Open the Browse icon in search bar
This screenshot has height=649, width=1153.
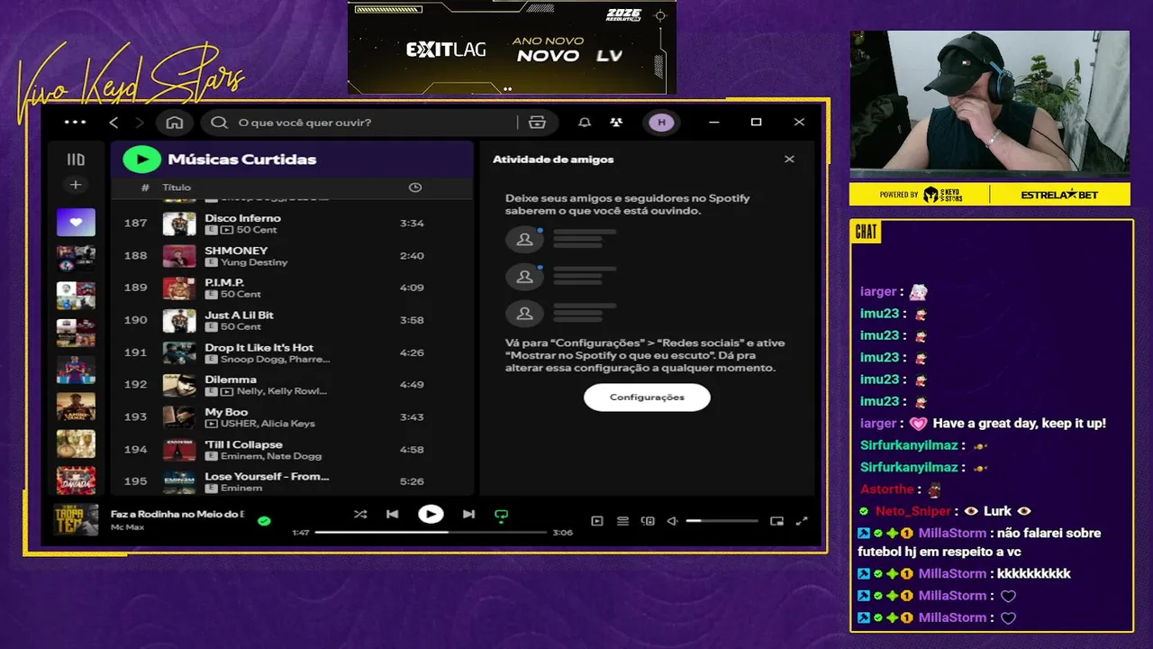tap(538, 123)
